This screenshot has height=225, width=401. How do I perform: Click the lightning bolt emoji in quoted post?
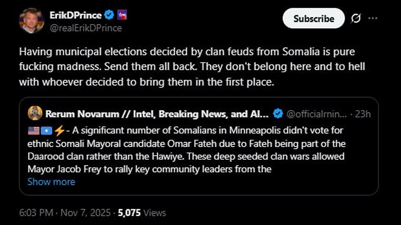(59, 131)
